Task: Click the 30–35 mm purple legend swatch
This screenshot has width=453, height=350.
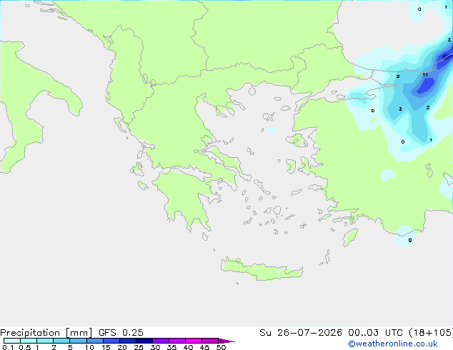Action: pyautogui.click(x=161, y=341)
